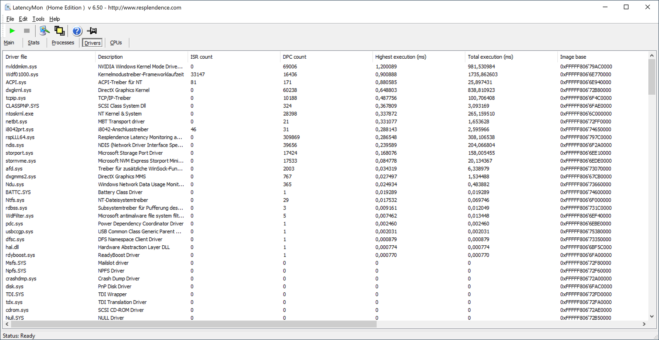
Task: Sort by DPC count column header
Action: [x=326, y=57]
